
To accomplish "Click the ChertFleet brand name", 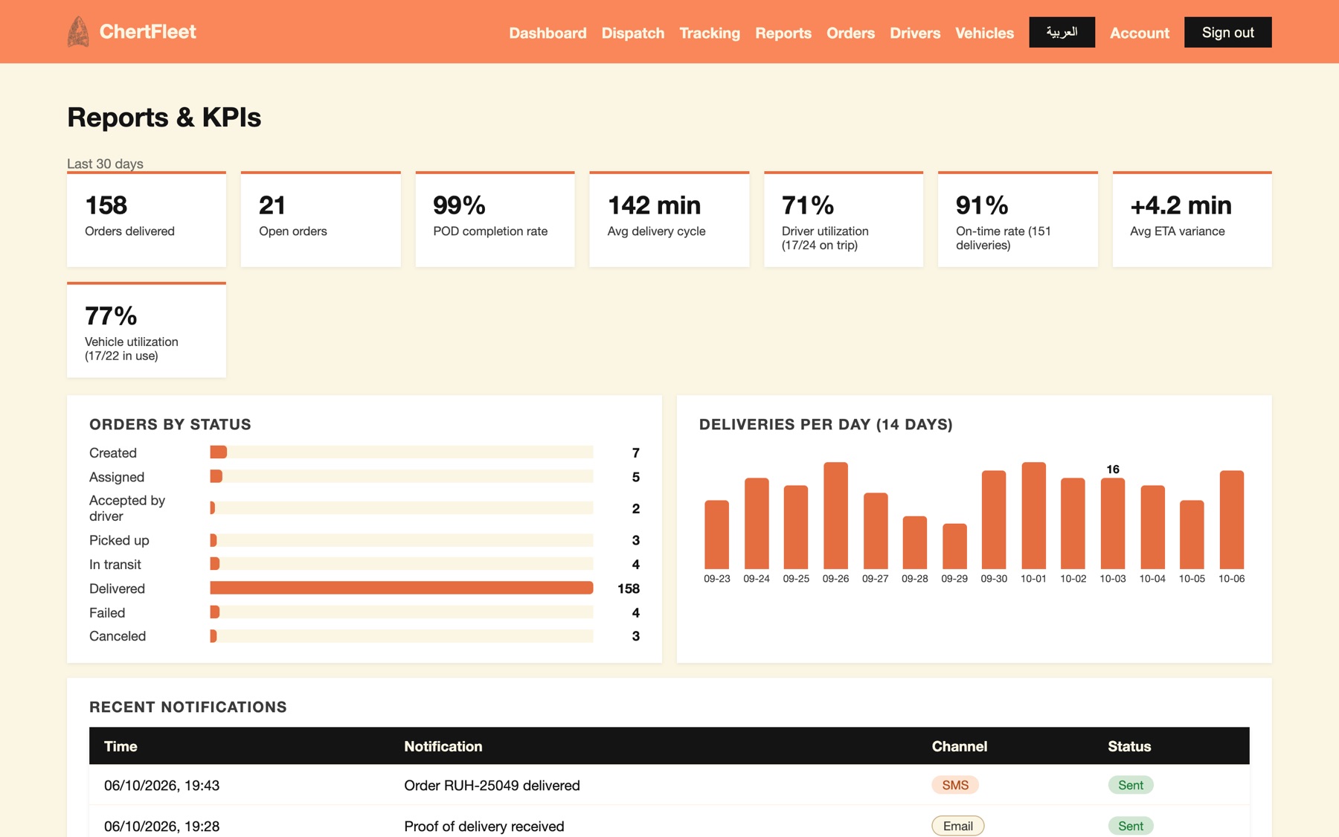I will tap(148, 32).
